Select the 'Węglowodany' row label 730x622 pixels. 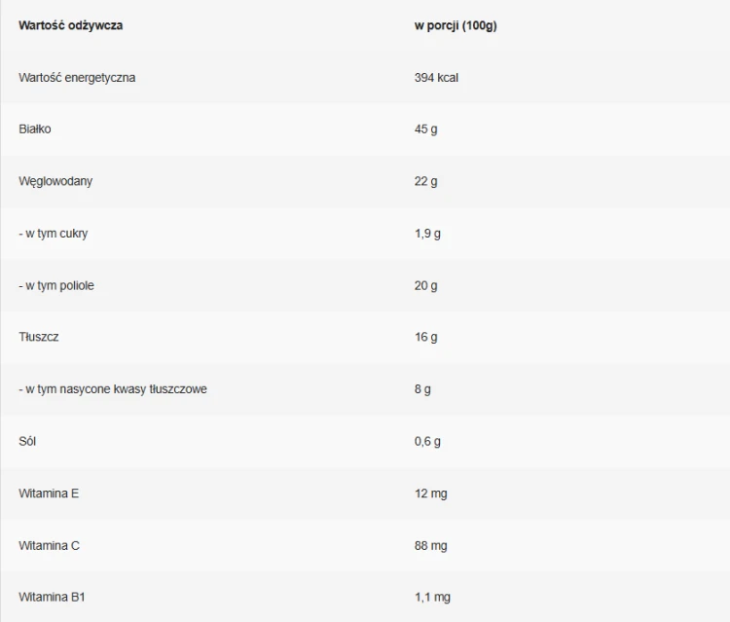coord(55,181)
